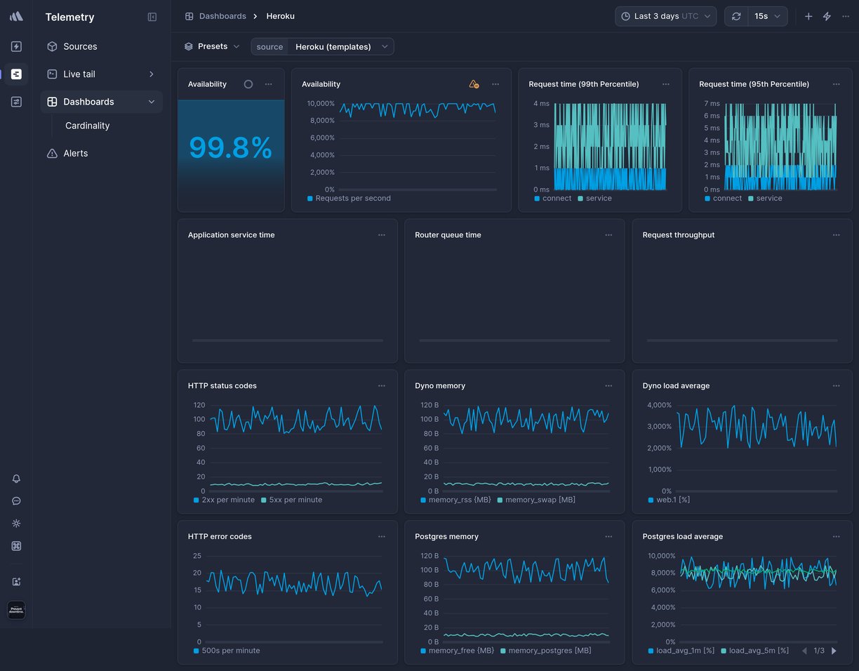Toggle memory_postgres legend series
This screenshot has height=671, width=859.
pos(546,651)
